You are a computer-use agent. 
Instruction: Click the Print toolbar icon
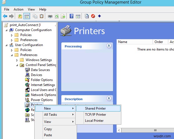click(x=50, y=16)
